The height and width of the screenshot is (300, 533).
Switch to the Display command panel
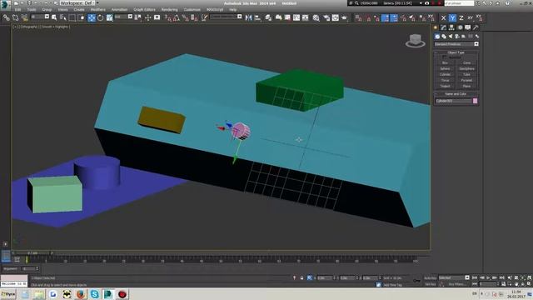pyautogui.click(x=468, y=27)
